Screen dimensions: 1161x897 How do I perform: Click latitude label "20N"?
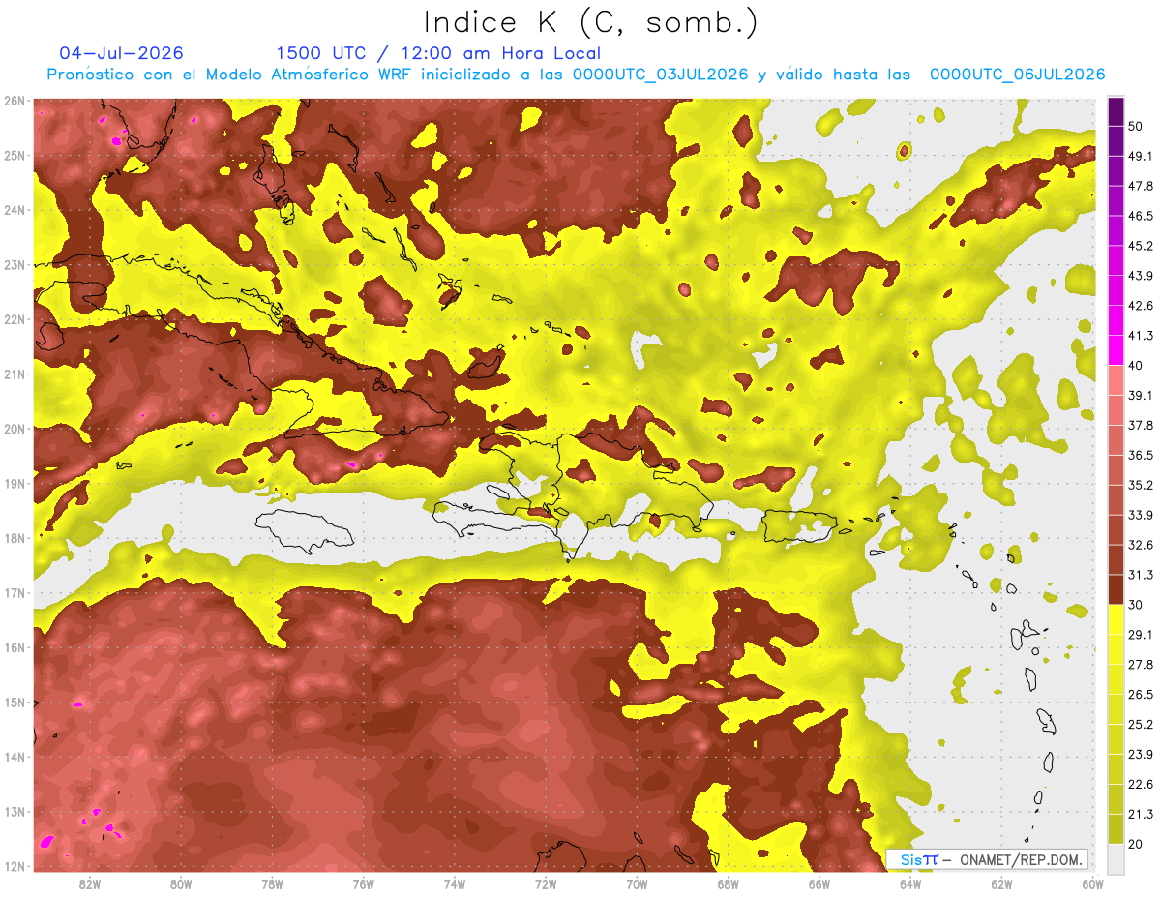[15, 429]
